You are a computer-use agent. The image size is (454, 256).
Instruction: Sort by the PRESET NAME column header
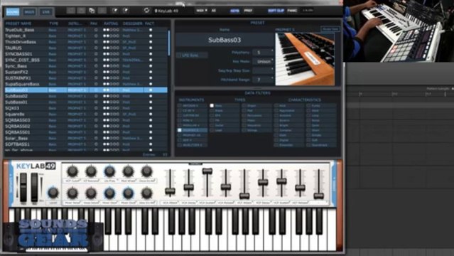click(18, 23)
